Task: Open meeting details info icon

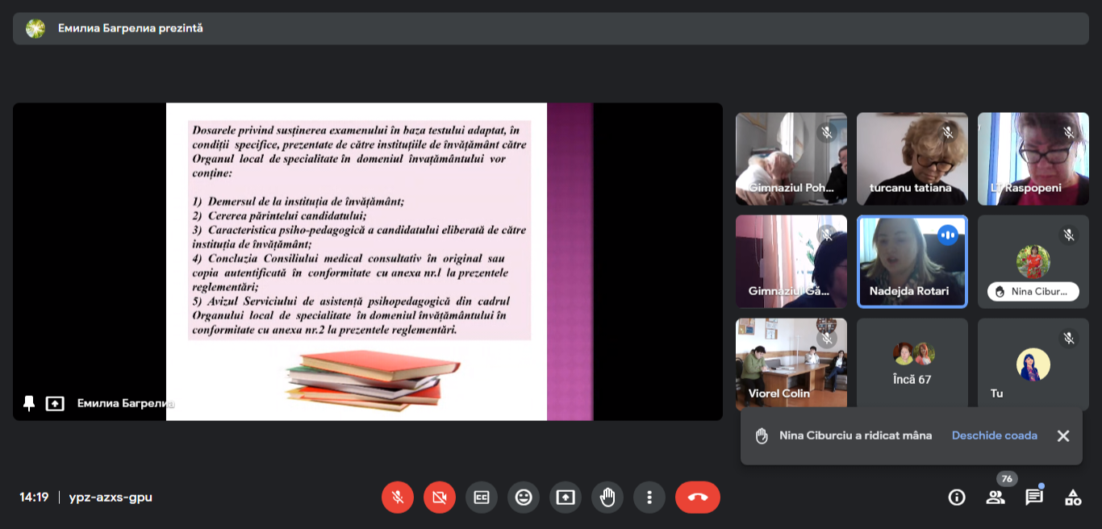Action: click(957, 498)
